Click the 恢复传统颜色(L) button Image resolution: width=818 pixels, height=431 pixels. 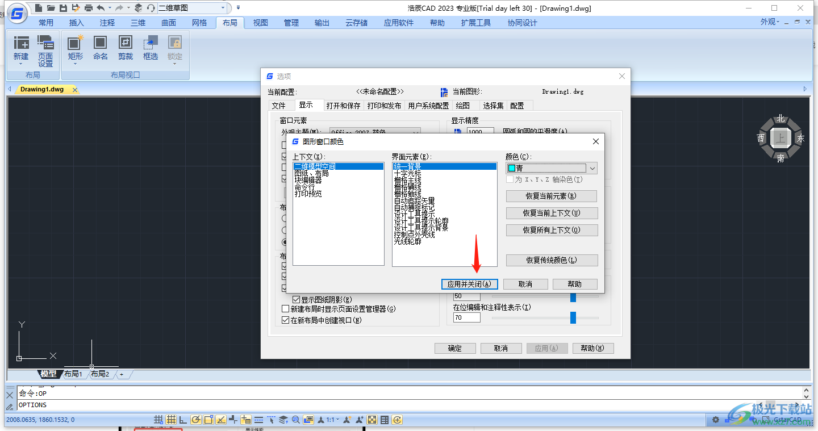pos(552,260)
